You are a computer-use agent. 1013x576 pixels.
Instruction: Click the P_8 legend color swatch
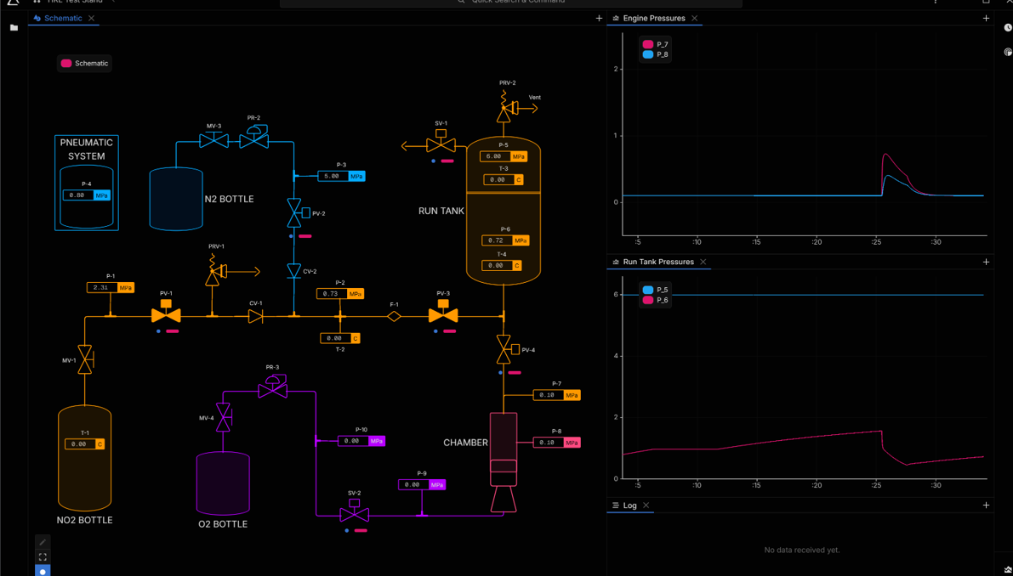pos(648,55)
